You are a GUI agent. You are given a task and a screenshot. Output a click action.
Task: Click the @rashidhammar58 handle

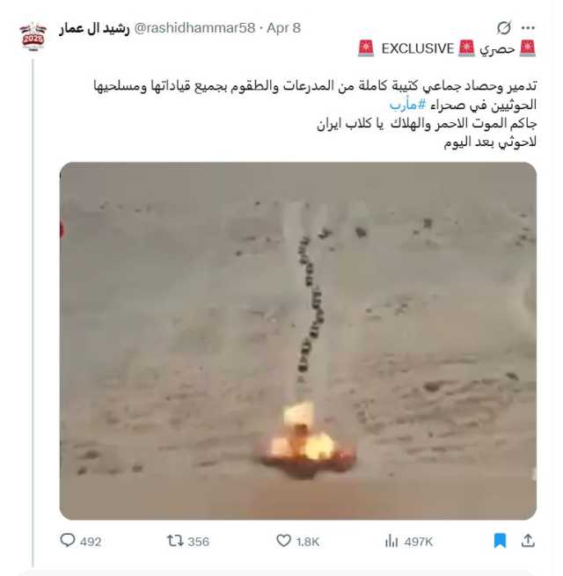(x=194, y=28)
